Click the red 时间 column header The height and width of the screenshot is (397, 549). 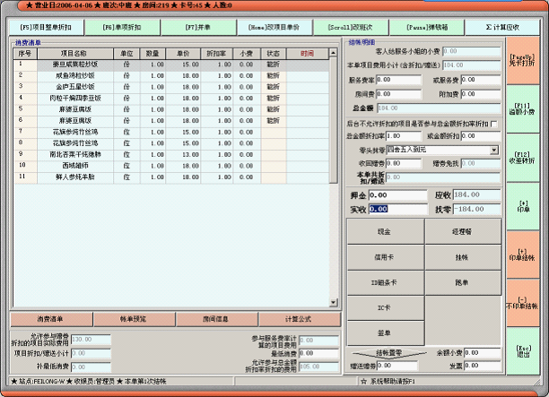pyautogui.click(x=308, y=54)
